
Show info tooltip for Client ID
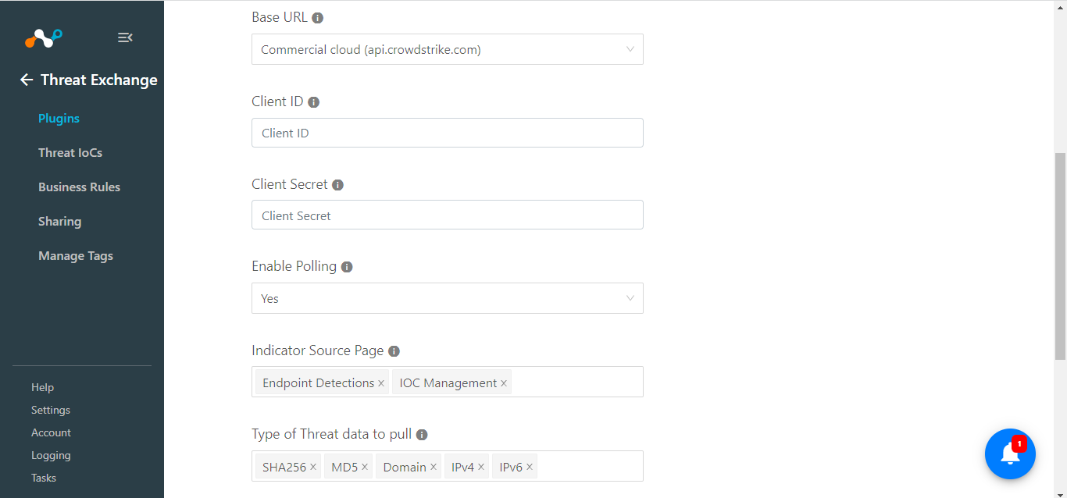[x=313, y=102]
